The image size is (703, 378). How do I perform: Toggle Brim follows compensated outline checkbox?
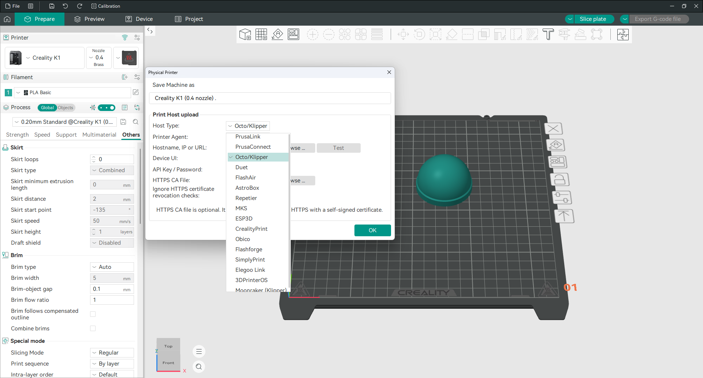point(93,314)
